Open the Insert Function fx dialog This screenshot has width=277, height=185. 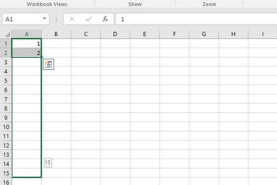pos(105,19)
